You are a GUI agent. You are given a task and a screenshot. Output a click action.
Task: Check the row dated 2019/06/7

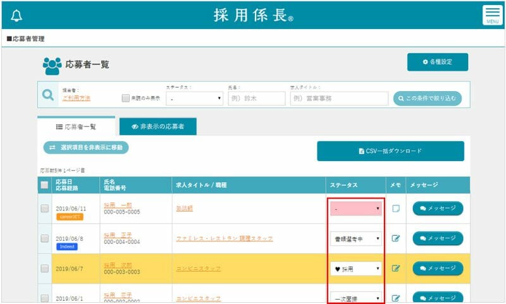click(44, 268)
